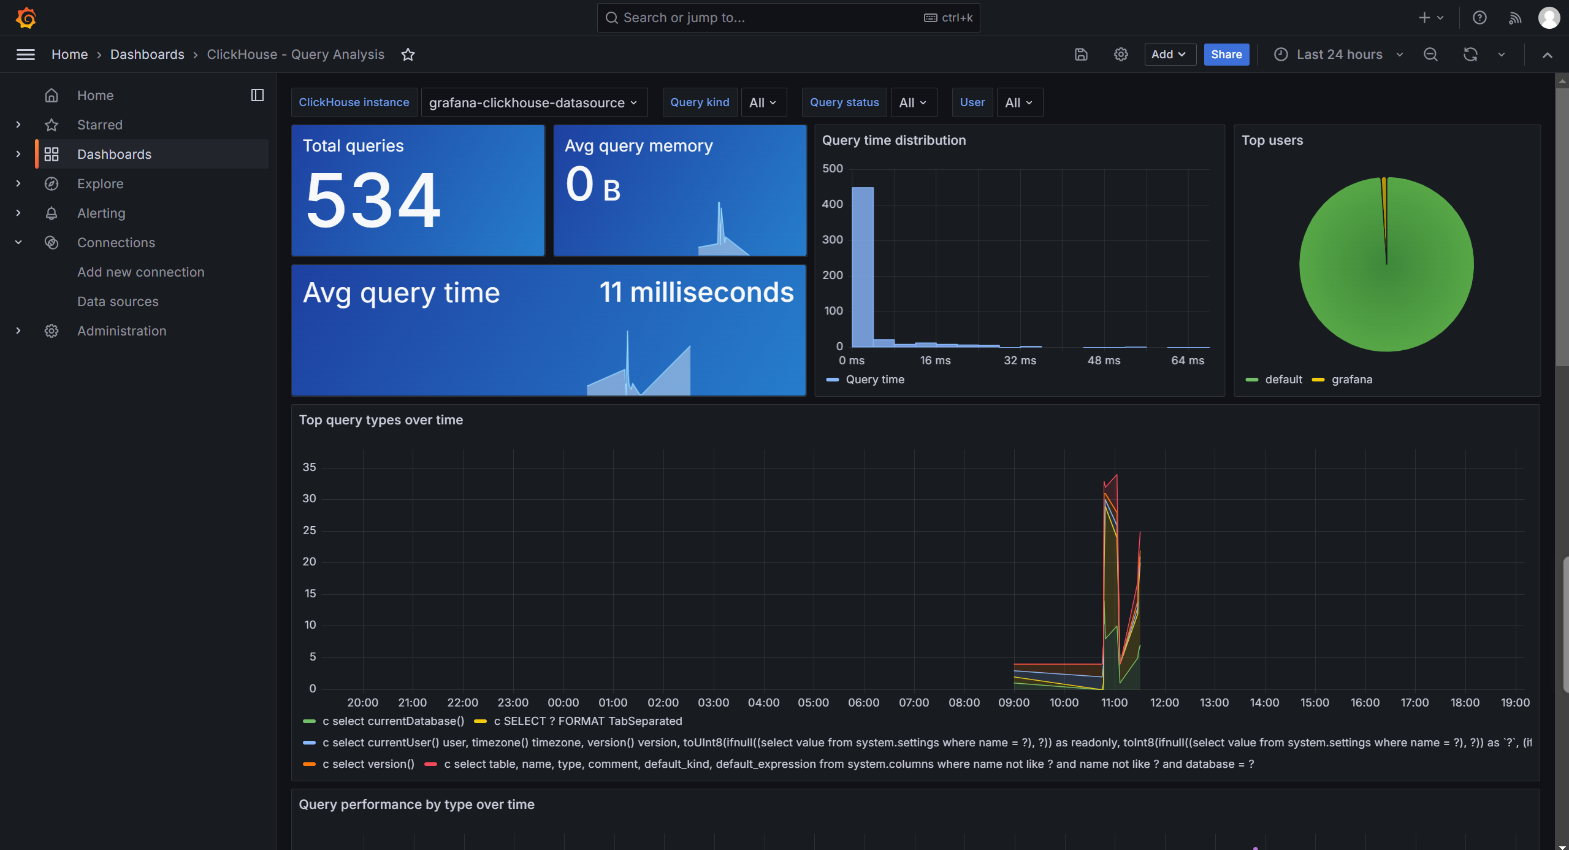Open the help question mark icon
1569x850 pixels.
tap(1479, 18)
